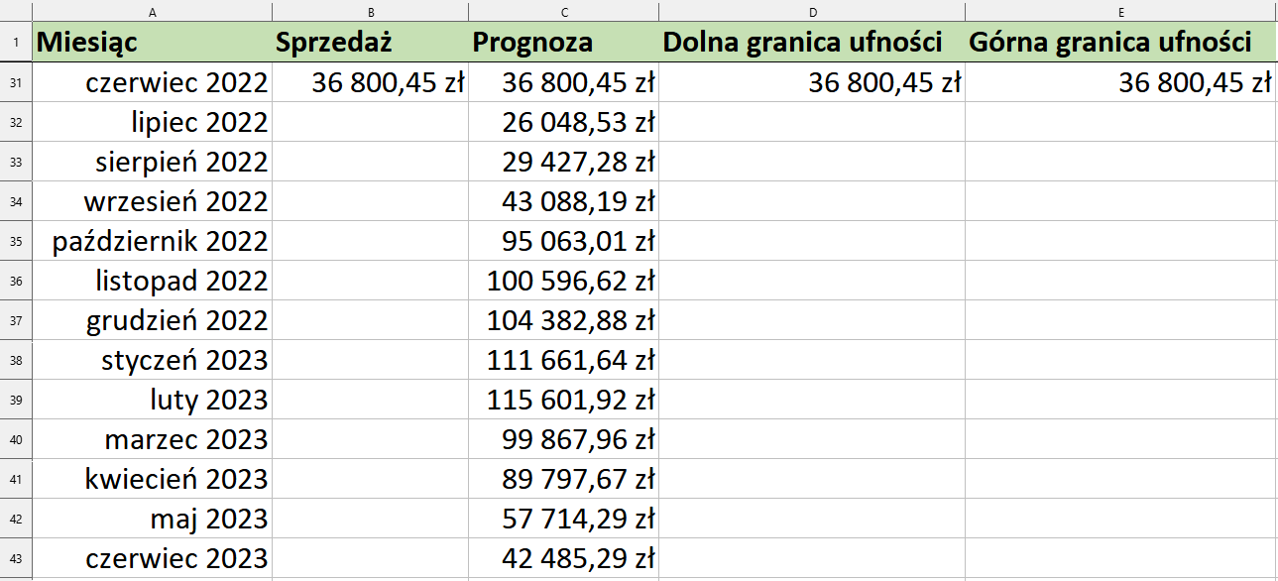Image resolution: width=1278 pixels, height=581 pixels.
Task: Select the Górna granica ufności header cell
Action: point(1121,43)
